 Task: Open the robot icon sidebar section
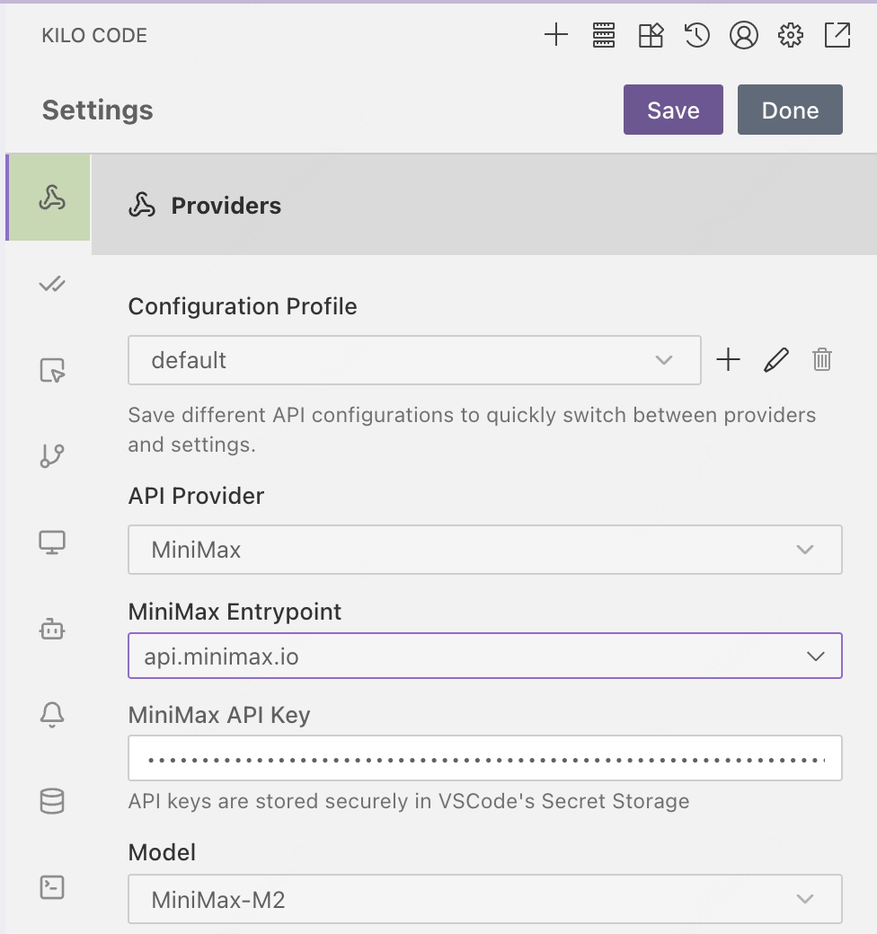(x=51, y=630)
